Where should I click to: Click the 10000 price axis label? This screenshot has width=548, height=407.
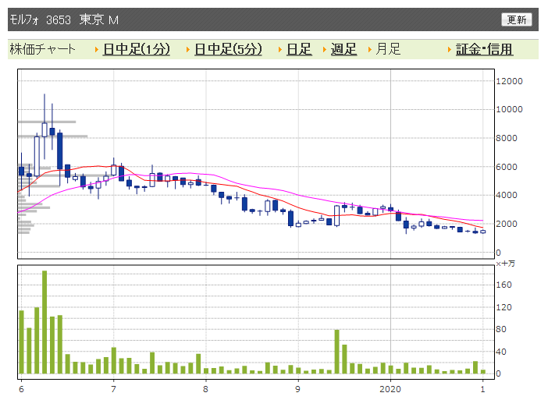click(x=509, y=109)
